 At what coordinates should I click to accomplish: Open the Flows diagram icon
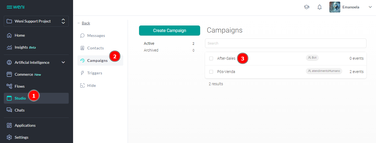[9, 86]
